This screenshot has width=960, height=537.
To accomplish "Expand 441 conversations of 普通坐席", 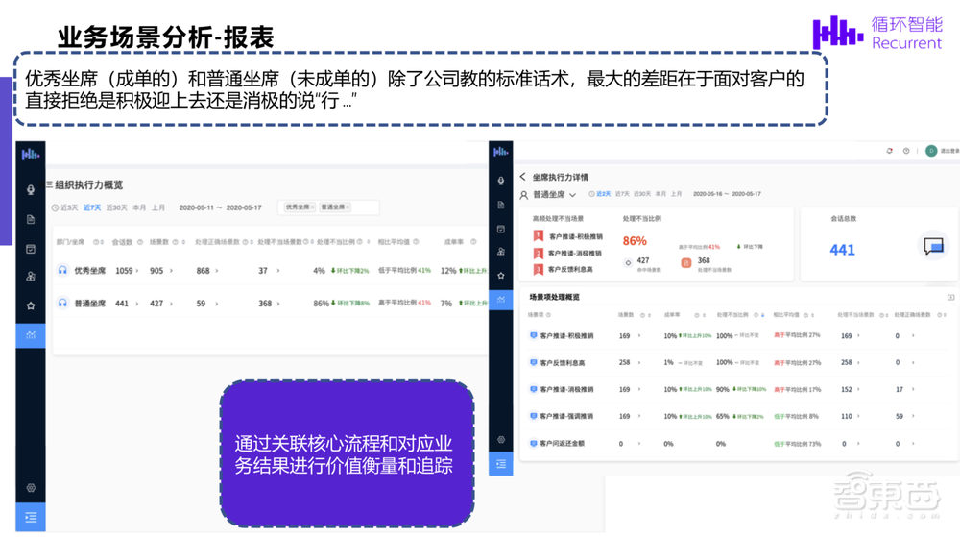I will [136, 304].
